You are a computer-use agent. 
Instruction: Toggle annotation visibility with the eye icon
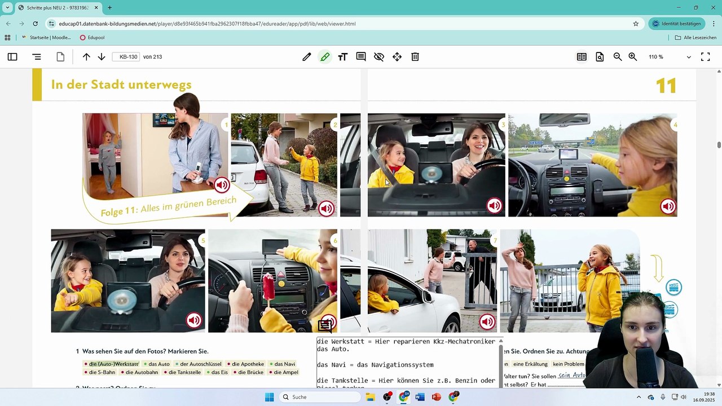(379, 57)
